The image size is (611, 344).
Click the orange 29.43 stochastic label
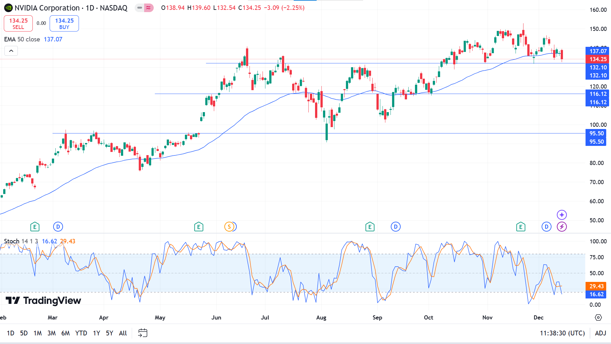(596, 286)
